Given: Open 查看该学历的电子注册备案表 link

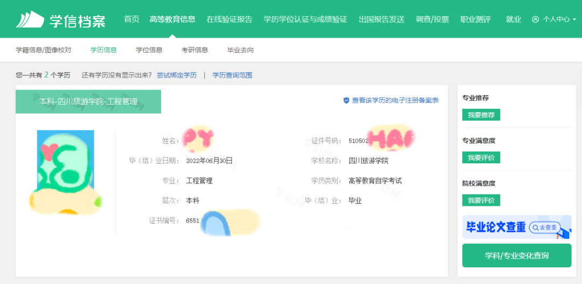Looking at the screenshot, I should pos(396,100).
